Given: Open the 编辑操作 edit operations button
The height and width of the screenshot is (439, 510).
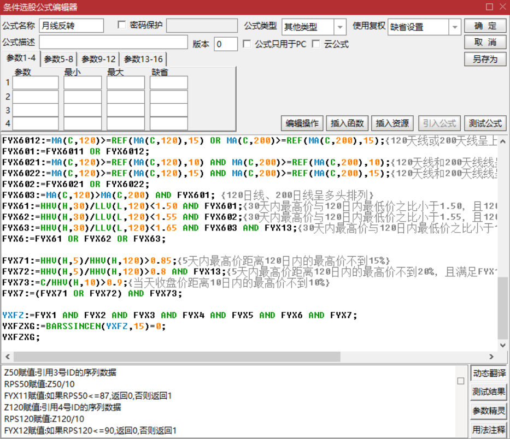Looking at the screenshot, I should (302, 123).
